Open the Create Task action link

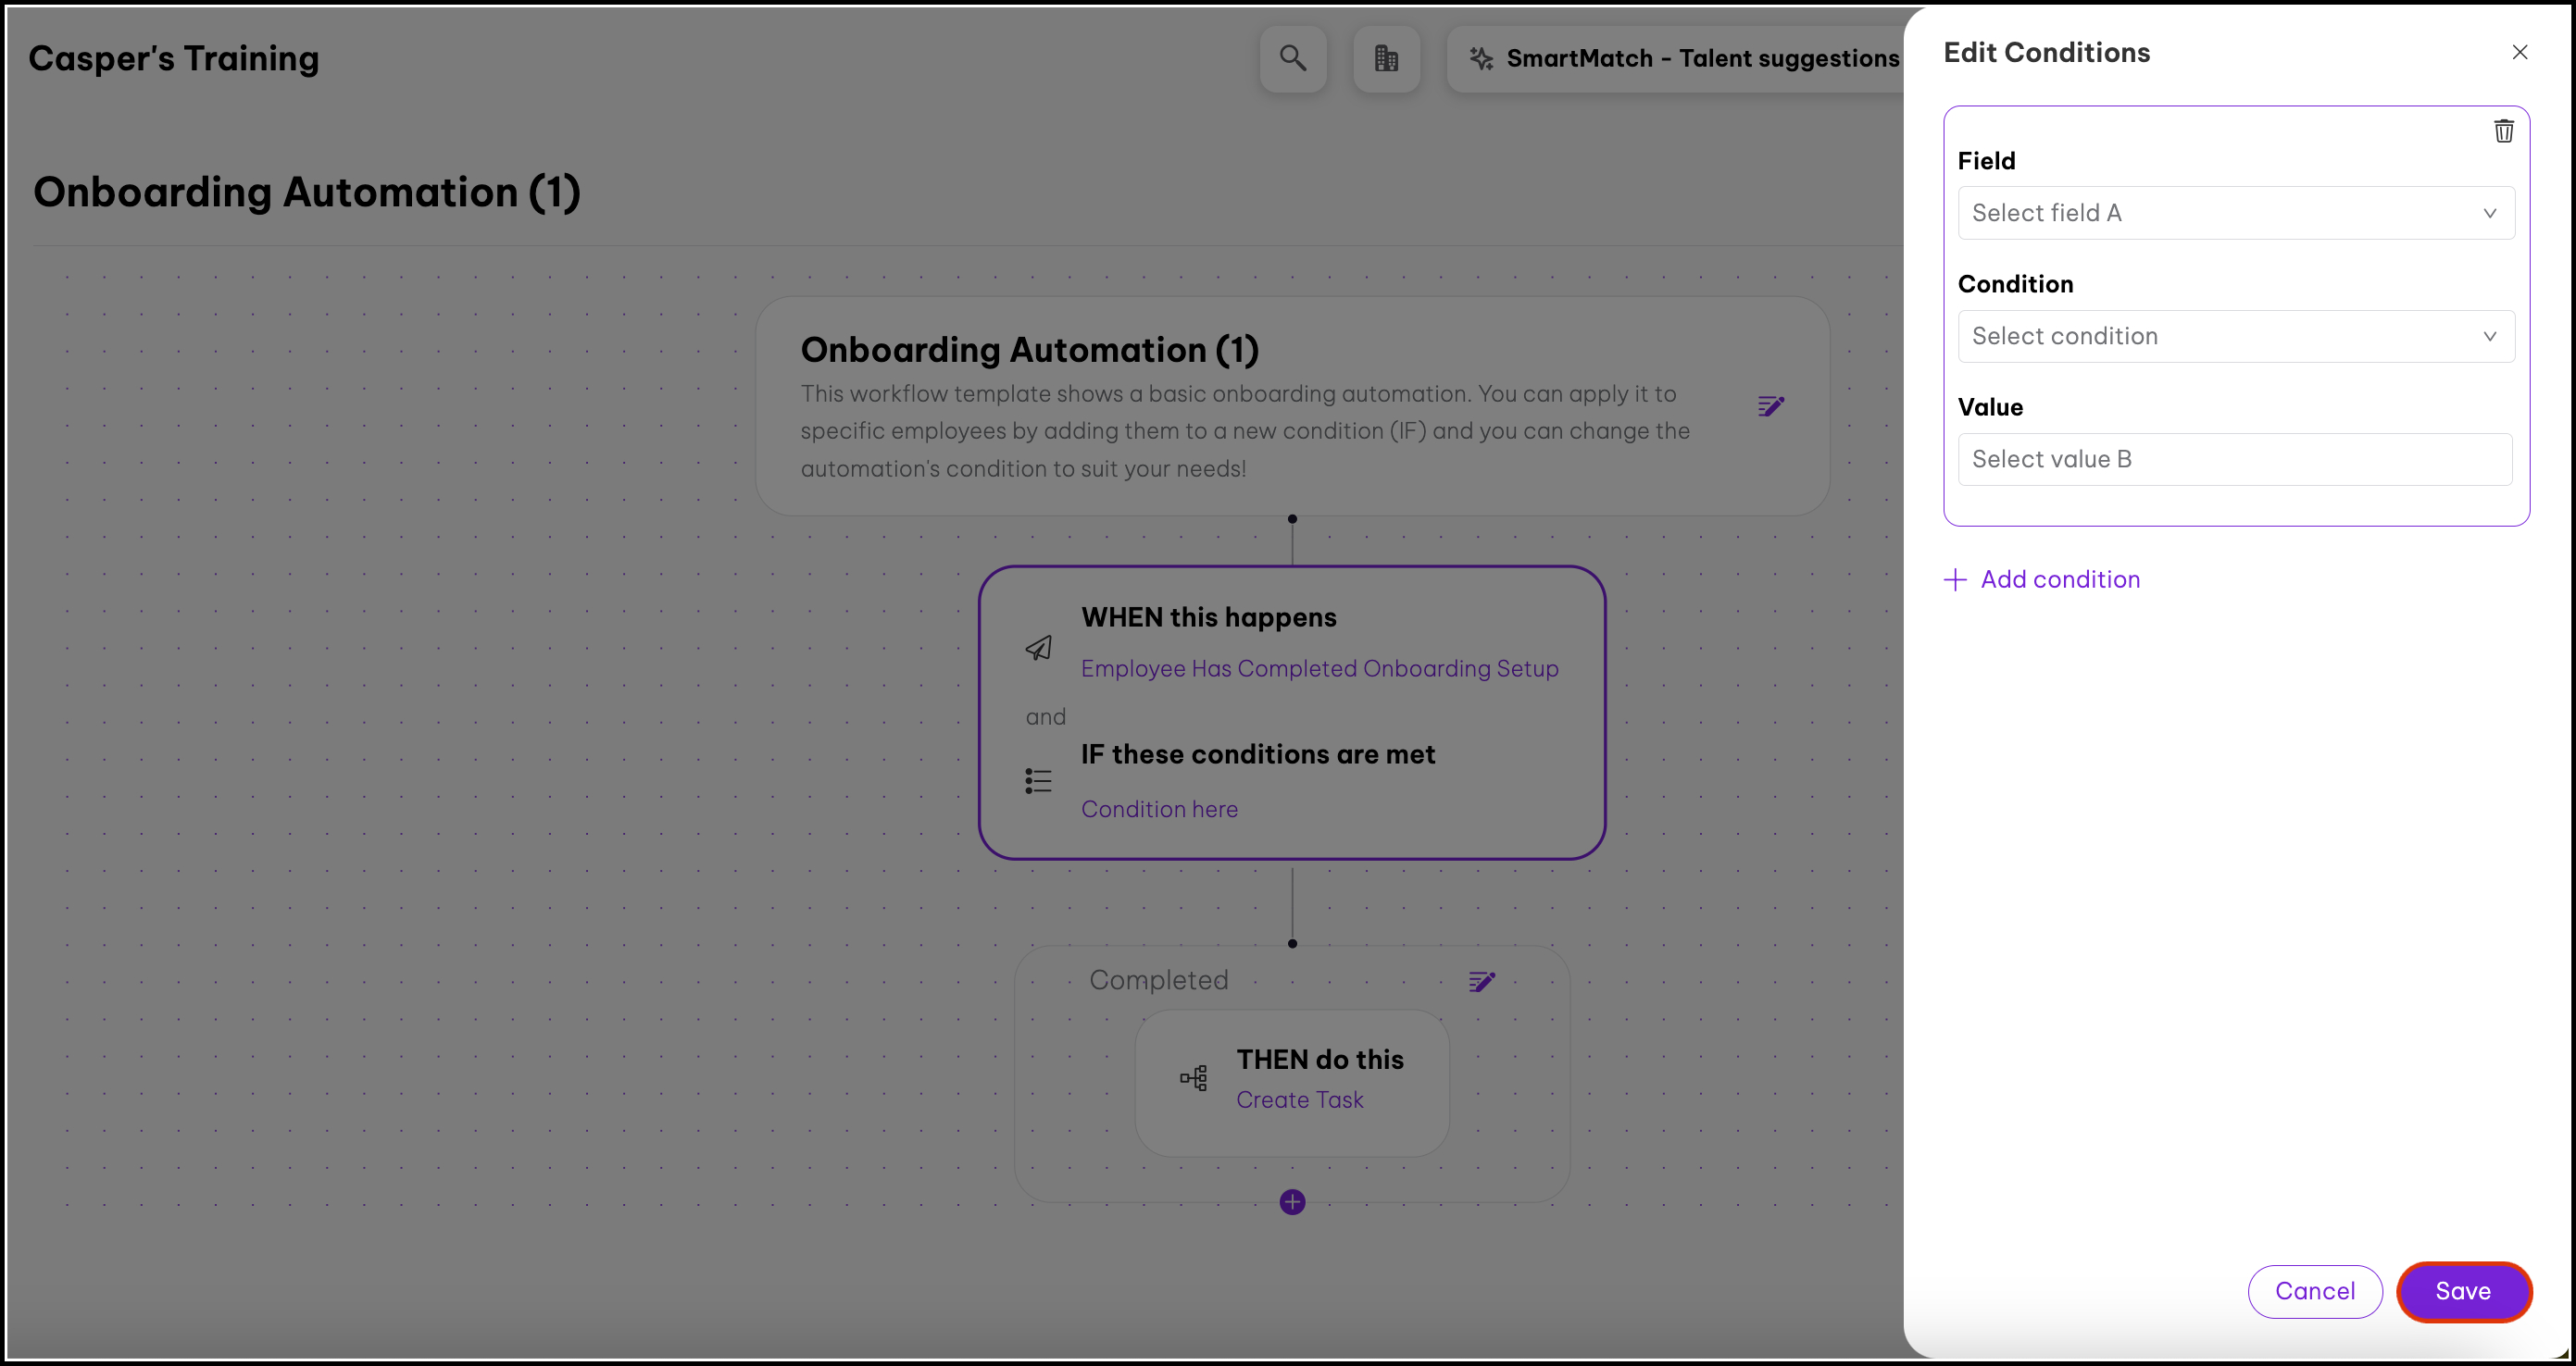click(x=1299, y=1099)
